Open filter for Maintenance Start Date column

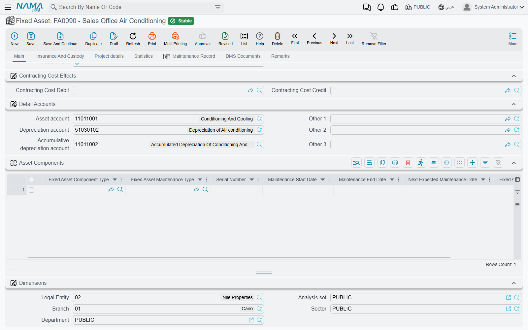323,180
